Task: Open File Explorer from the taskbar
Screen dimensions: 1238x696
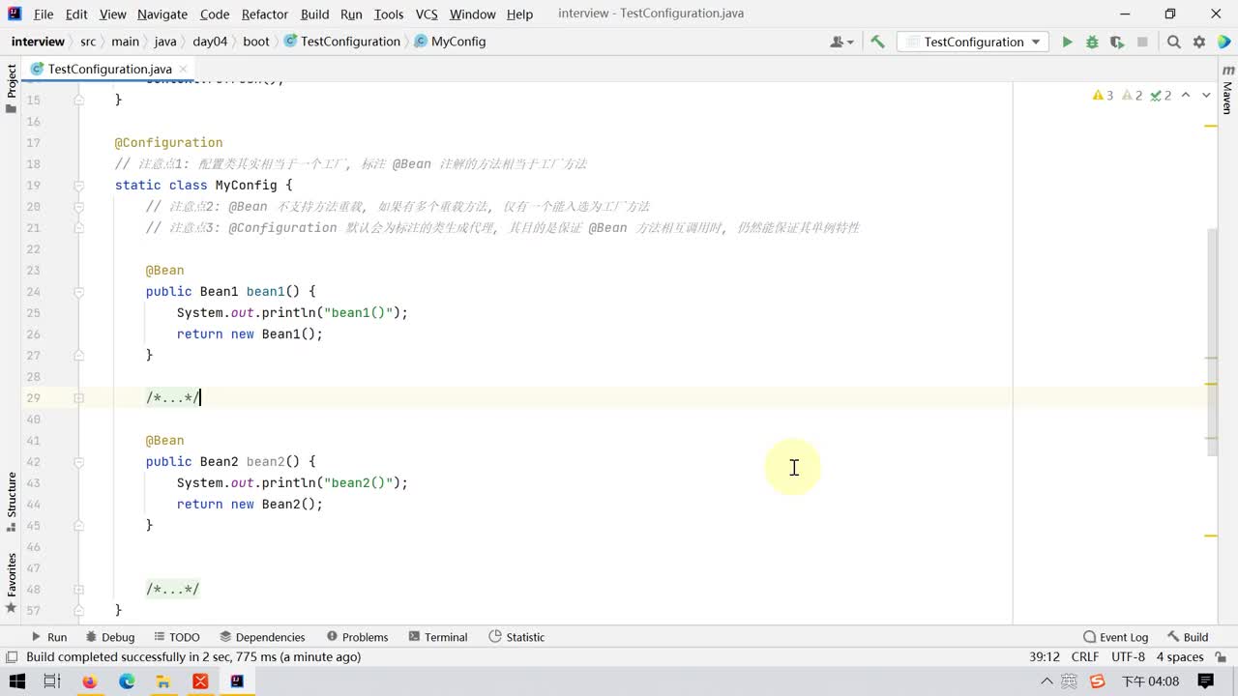Action: pyautogui.click(x=163, y=681)
